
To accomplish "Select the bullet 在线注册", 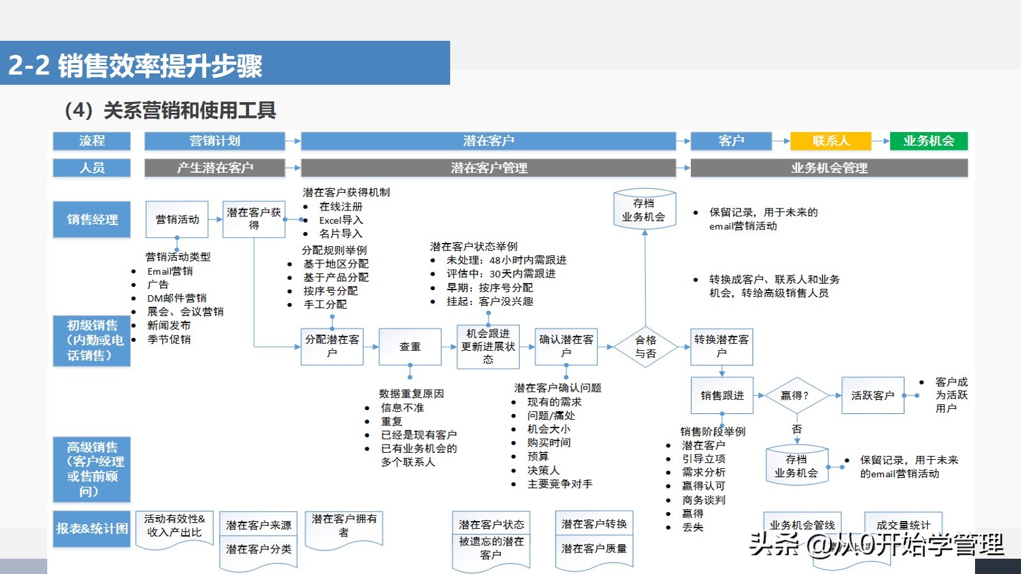I will 341,207.
